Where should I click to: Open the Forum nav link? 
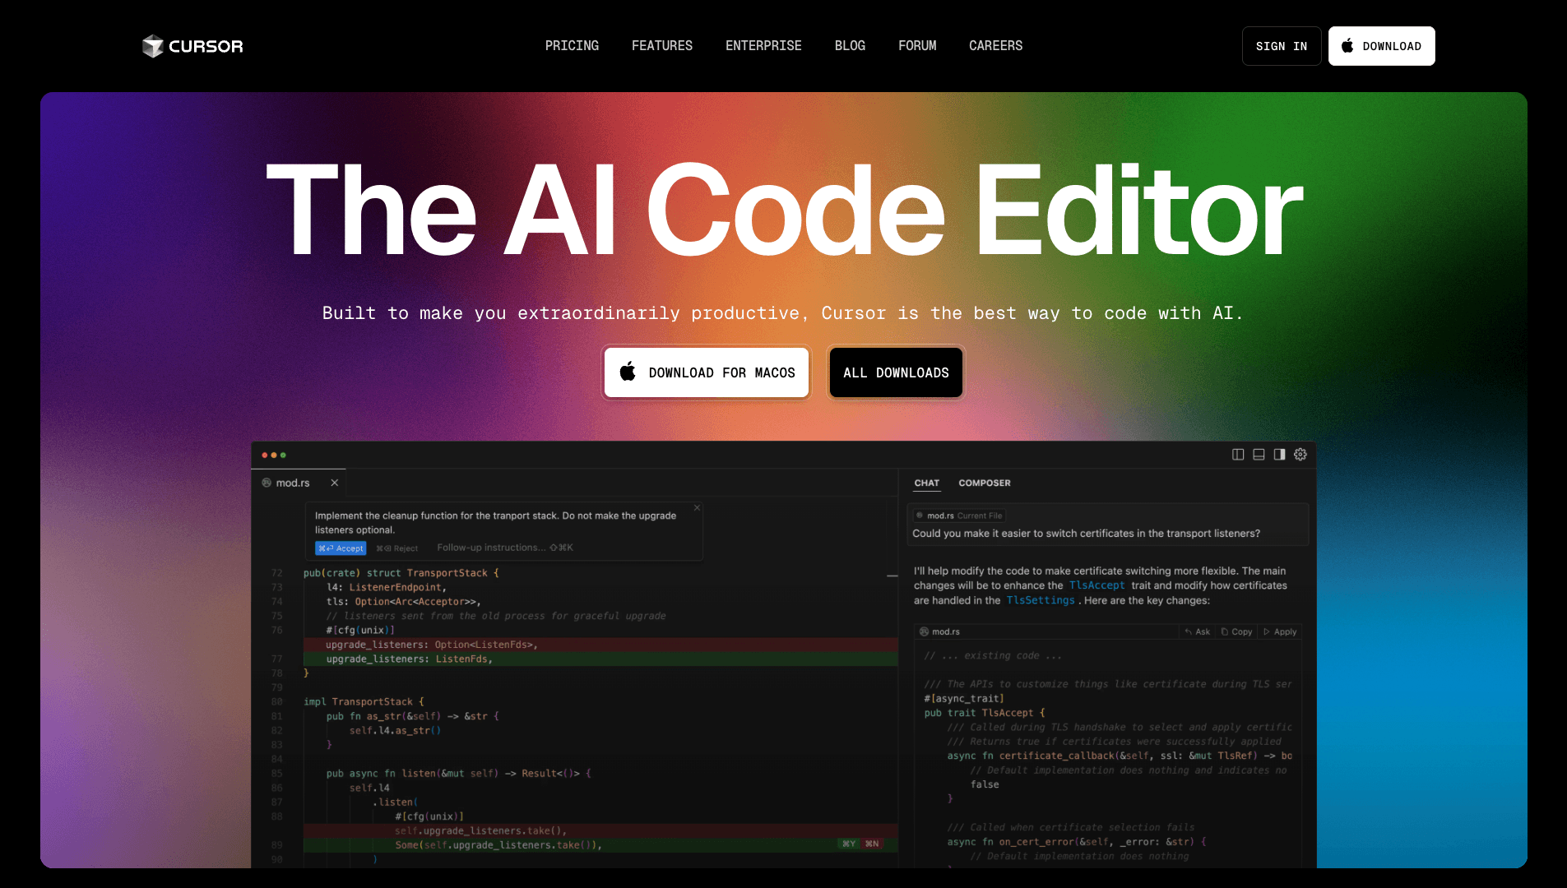[x=917, y=46]
